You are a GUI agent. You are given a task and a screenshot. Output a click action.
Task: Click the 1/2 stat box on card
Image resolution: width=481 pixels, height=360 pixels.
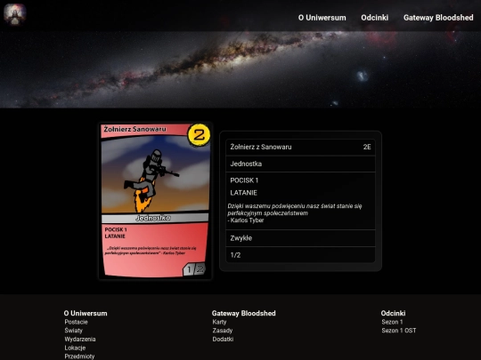pos(194,269)
